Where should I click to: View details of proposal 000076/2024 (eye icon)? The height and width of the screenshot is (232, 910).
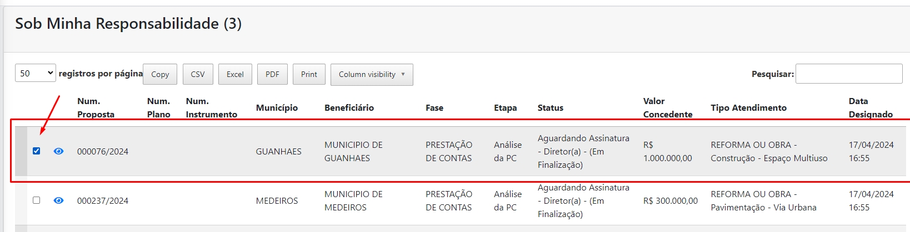pos(58,151)
